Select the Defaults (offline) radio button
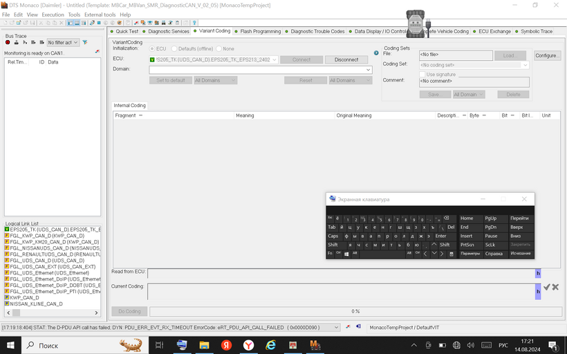Screen dimensions: 567x354 [174, 48]
